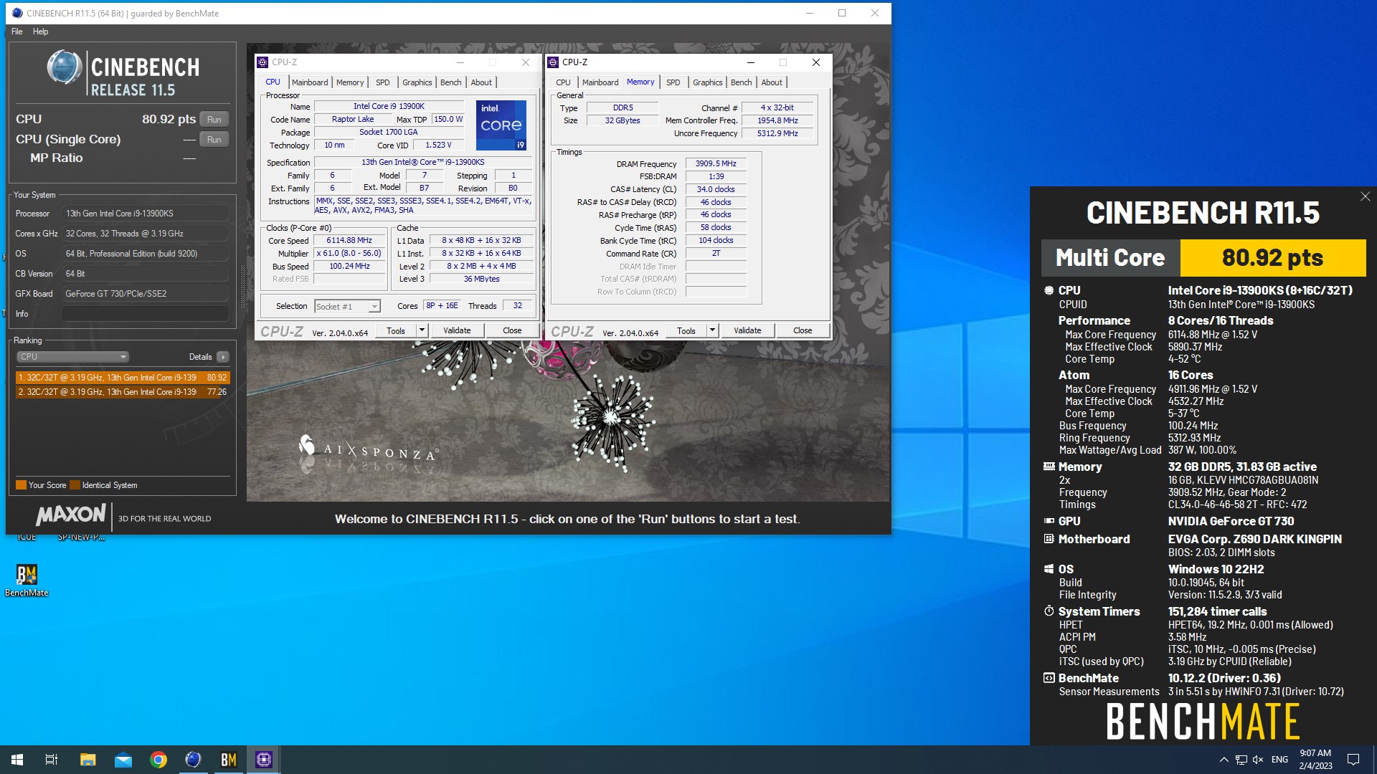
Task: Click Tools button in right CPU-Z
Action: [686, 330]
